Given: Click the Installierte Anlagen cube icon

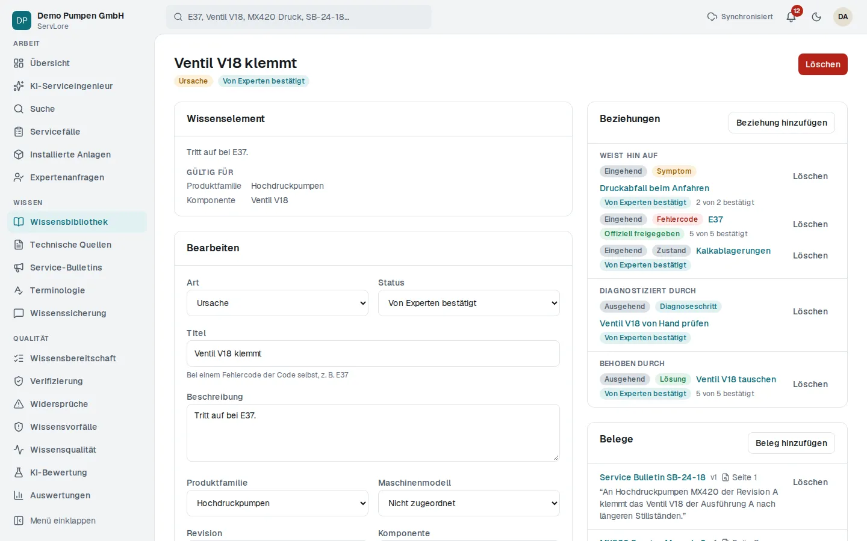Looking at the screenshot, I should click(x=19, y=154).
